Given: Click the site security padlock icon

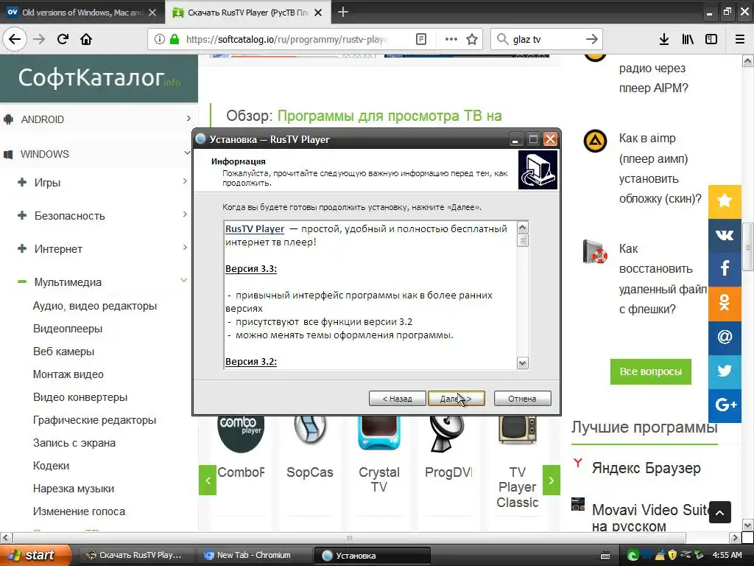Looking at the screenshot, I should [x=175, y=39].
